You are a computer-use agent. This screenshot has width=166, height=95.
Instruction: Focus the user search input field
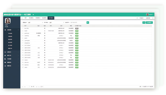[78, 23]
